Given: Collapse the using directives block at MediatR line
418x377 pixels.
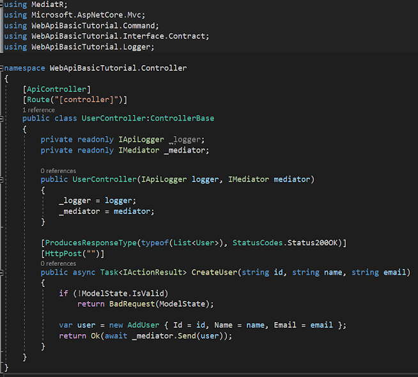Looking at the screenshot, I should coord(1,4).
